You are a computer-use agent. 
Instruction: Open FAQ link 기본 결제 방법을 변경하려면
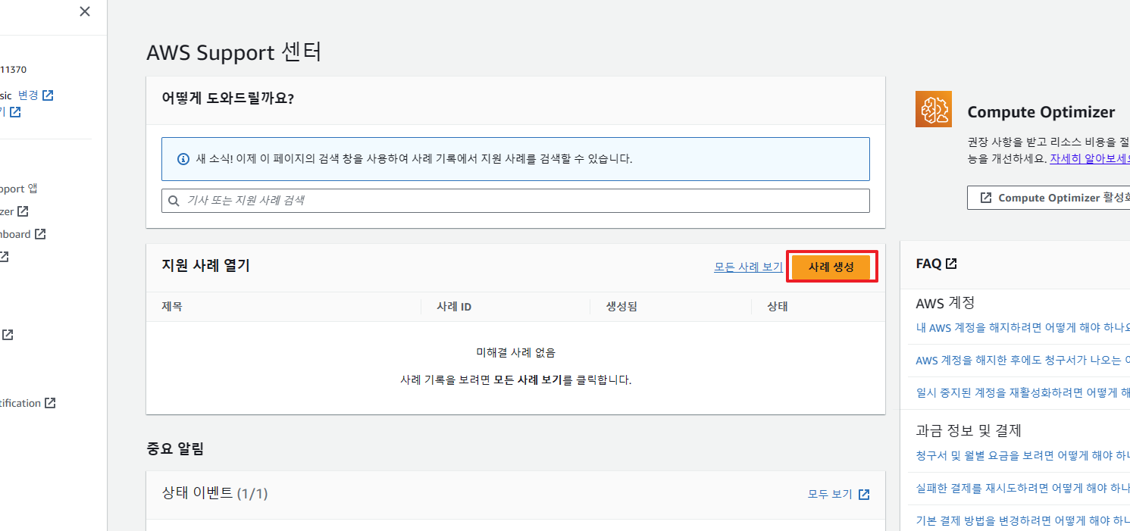[1023, 520]
